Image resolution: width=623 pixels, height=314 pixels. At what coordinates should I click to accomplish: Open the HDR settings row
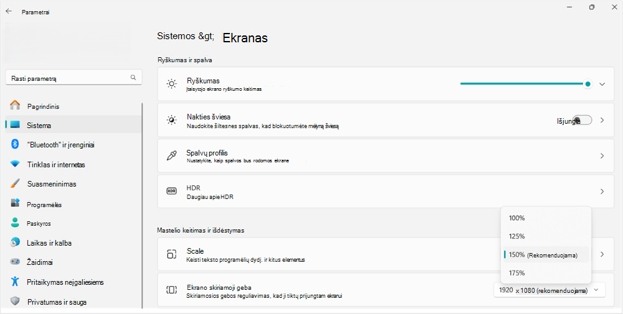click(386, 192)
